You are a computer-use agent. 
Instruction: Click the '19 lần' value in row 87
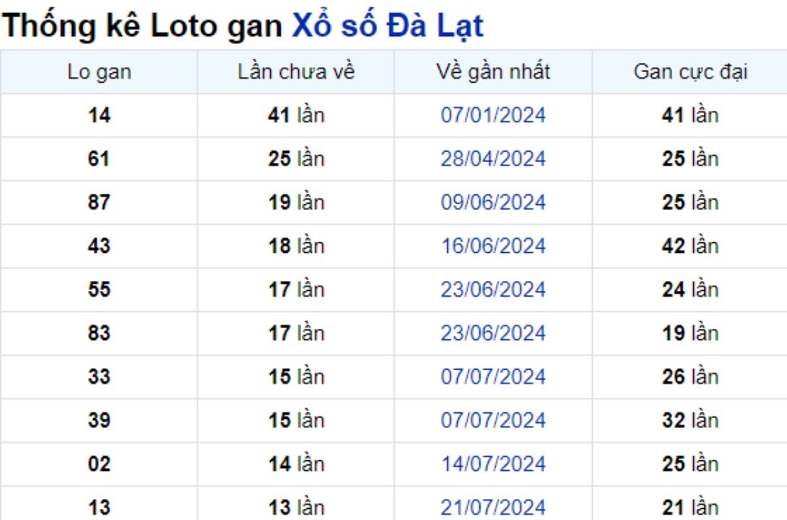[296, 202]
